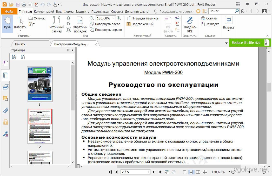Open the layers panel in the sidebar
This screenshot has width=272, height=176.
tap(6, 87)
